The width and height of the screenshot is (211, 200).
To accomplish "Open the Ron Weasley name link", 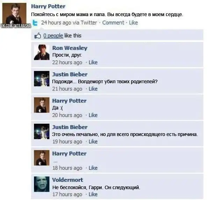I will (x=70, y=48).
